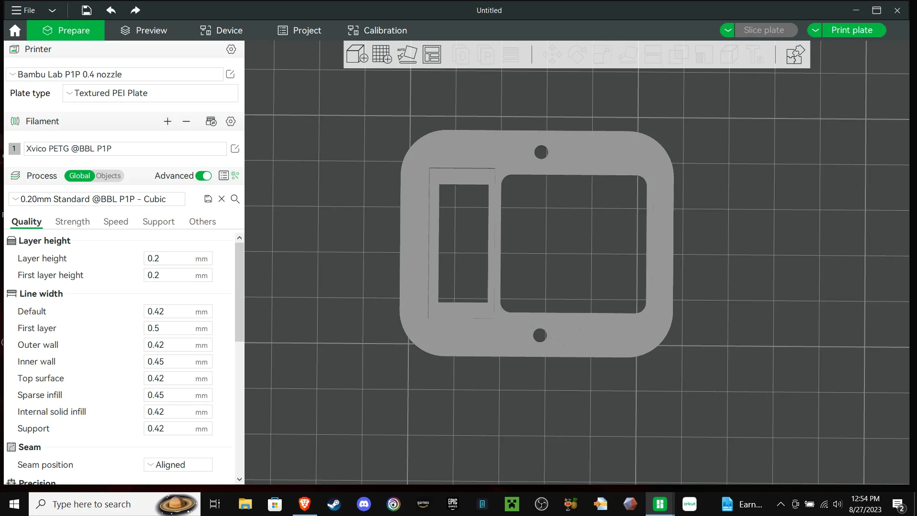Image resolution: width=917 pixels, height=516 pixels.
Task: Select the auto-orient tool
Action: tap(407, 54)
